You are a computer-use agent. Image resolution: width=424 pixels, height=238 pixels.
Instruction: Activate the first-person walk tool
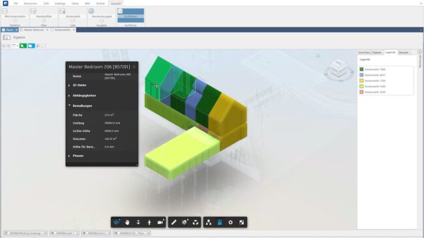pyautogui.click(x=149, y=222)
